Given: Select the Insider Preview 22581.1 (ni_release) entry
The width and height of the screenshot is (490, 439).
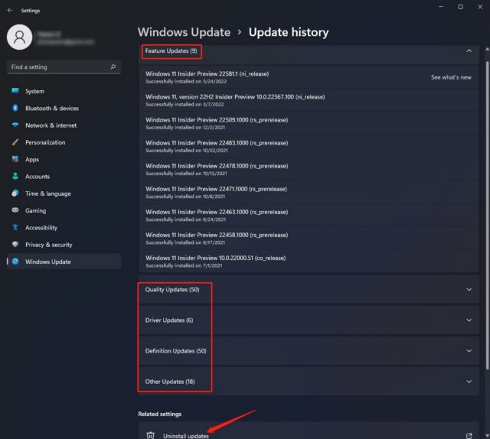Looking at the screenshot, I should (309, 77).
